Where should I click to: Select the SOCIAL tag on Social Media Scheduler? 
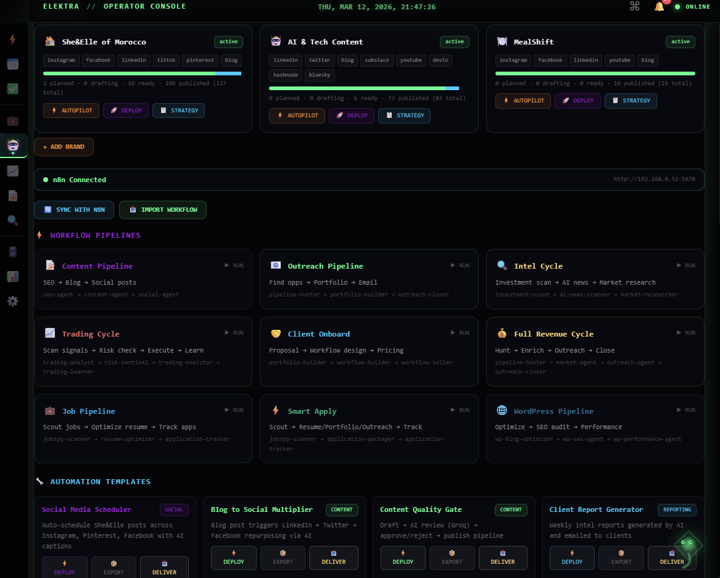pyautogui.click(x=174, y=509)
